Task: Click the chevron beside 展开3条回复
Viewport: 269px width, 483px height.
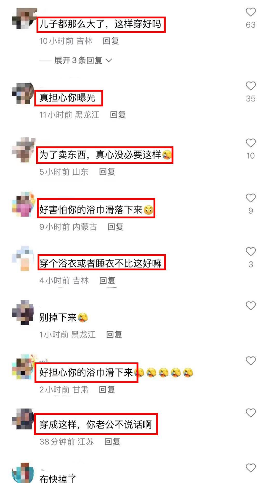Action: [x=109, y=61]
